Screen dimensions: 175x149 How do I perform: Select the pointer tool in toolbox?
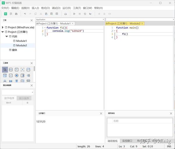pos(5,70)
